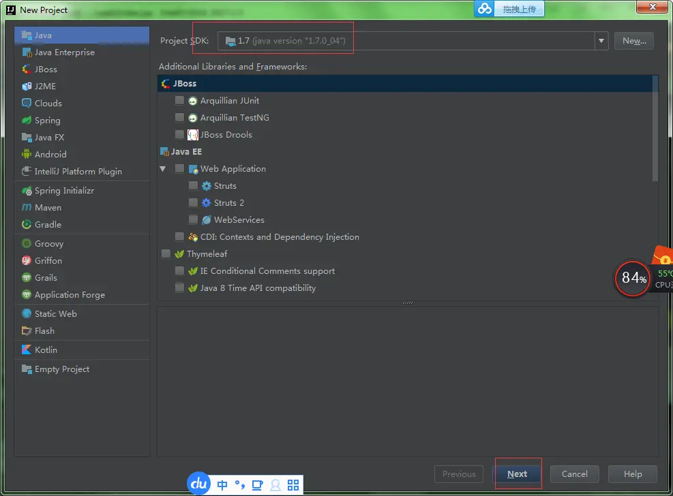Click the Baidu input du logo

pyautogui.click(x=198, y=484)
